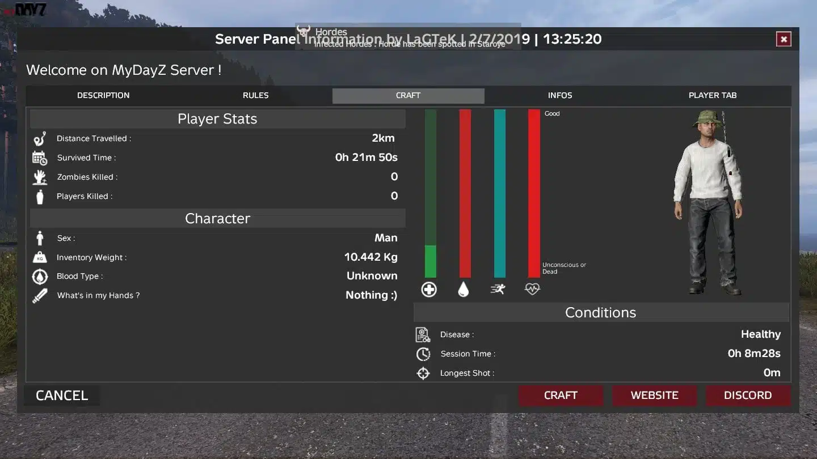Click the Players Killed '0' value
The image size is (817, 459).
pos(394,196)
